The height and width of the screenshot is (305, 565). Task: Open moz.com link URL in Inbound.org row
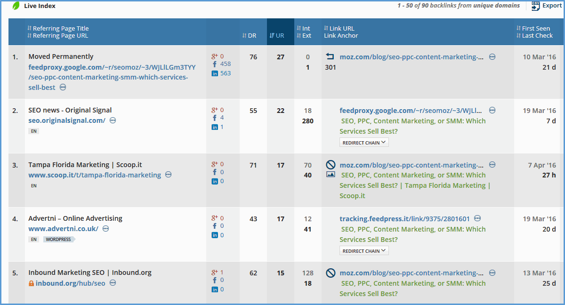[412, 273]
